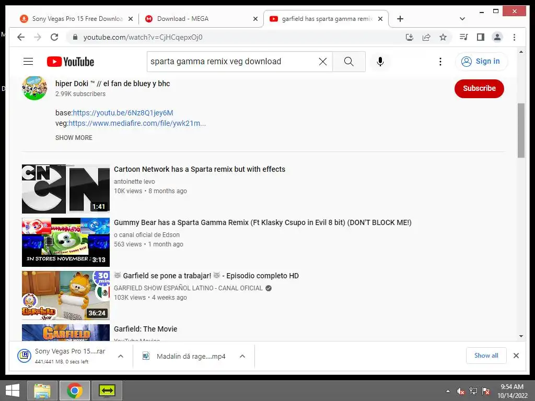Expand options for Madalin mp4 download
This screenshot has width=535, height=401.
pos(242,356)
